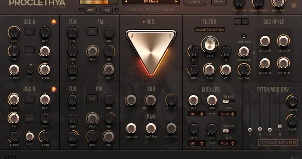Click the Transpose knob
The height and width of the screenshot is (159, 302).
coord(239,2)
